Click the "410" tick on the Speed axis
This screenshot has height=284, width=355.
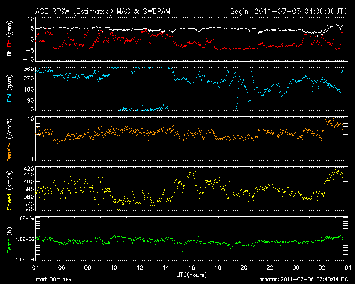click(29, 174)
